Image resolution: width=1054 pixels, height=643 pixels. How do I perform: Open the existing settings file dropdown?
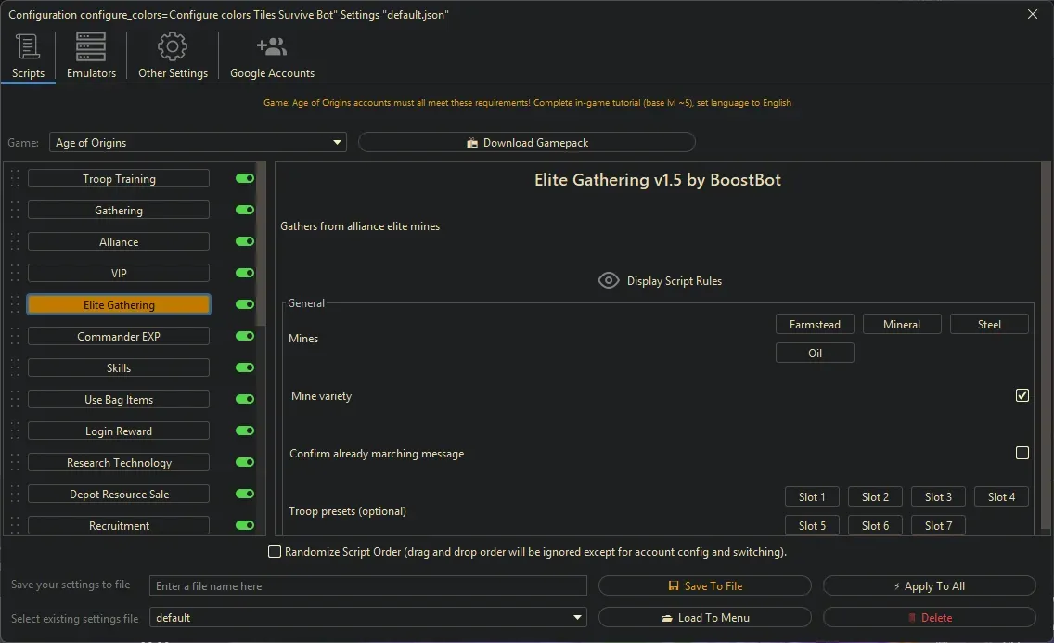(x=578, y=618)
